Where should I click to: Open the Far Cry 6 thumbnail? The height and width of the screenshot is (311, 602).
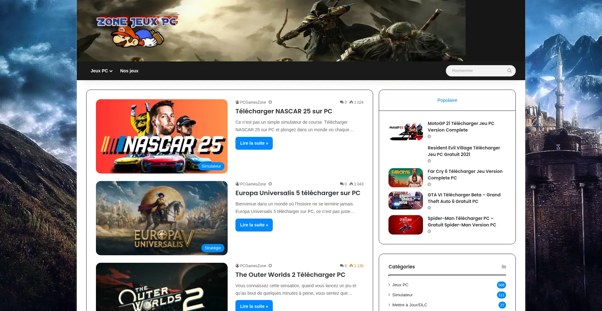coord(405,178)
